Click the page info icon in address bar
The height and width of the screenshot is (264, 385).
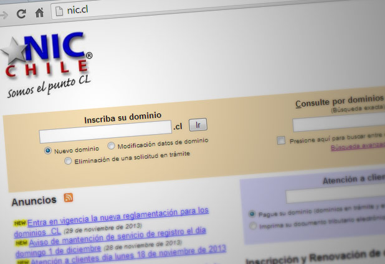59,11
